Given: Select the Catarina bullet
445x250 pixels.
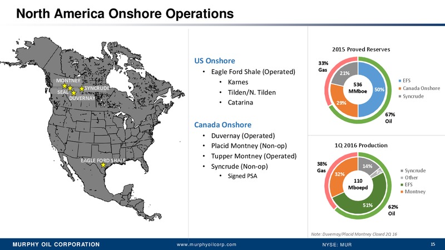Looking at the screenshot, I should pos(240,102).
